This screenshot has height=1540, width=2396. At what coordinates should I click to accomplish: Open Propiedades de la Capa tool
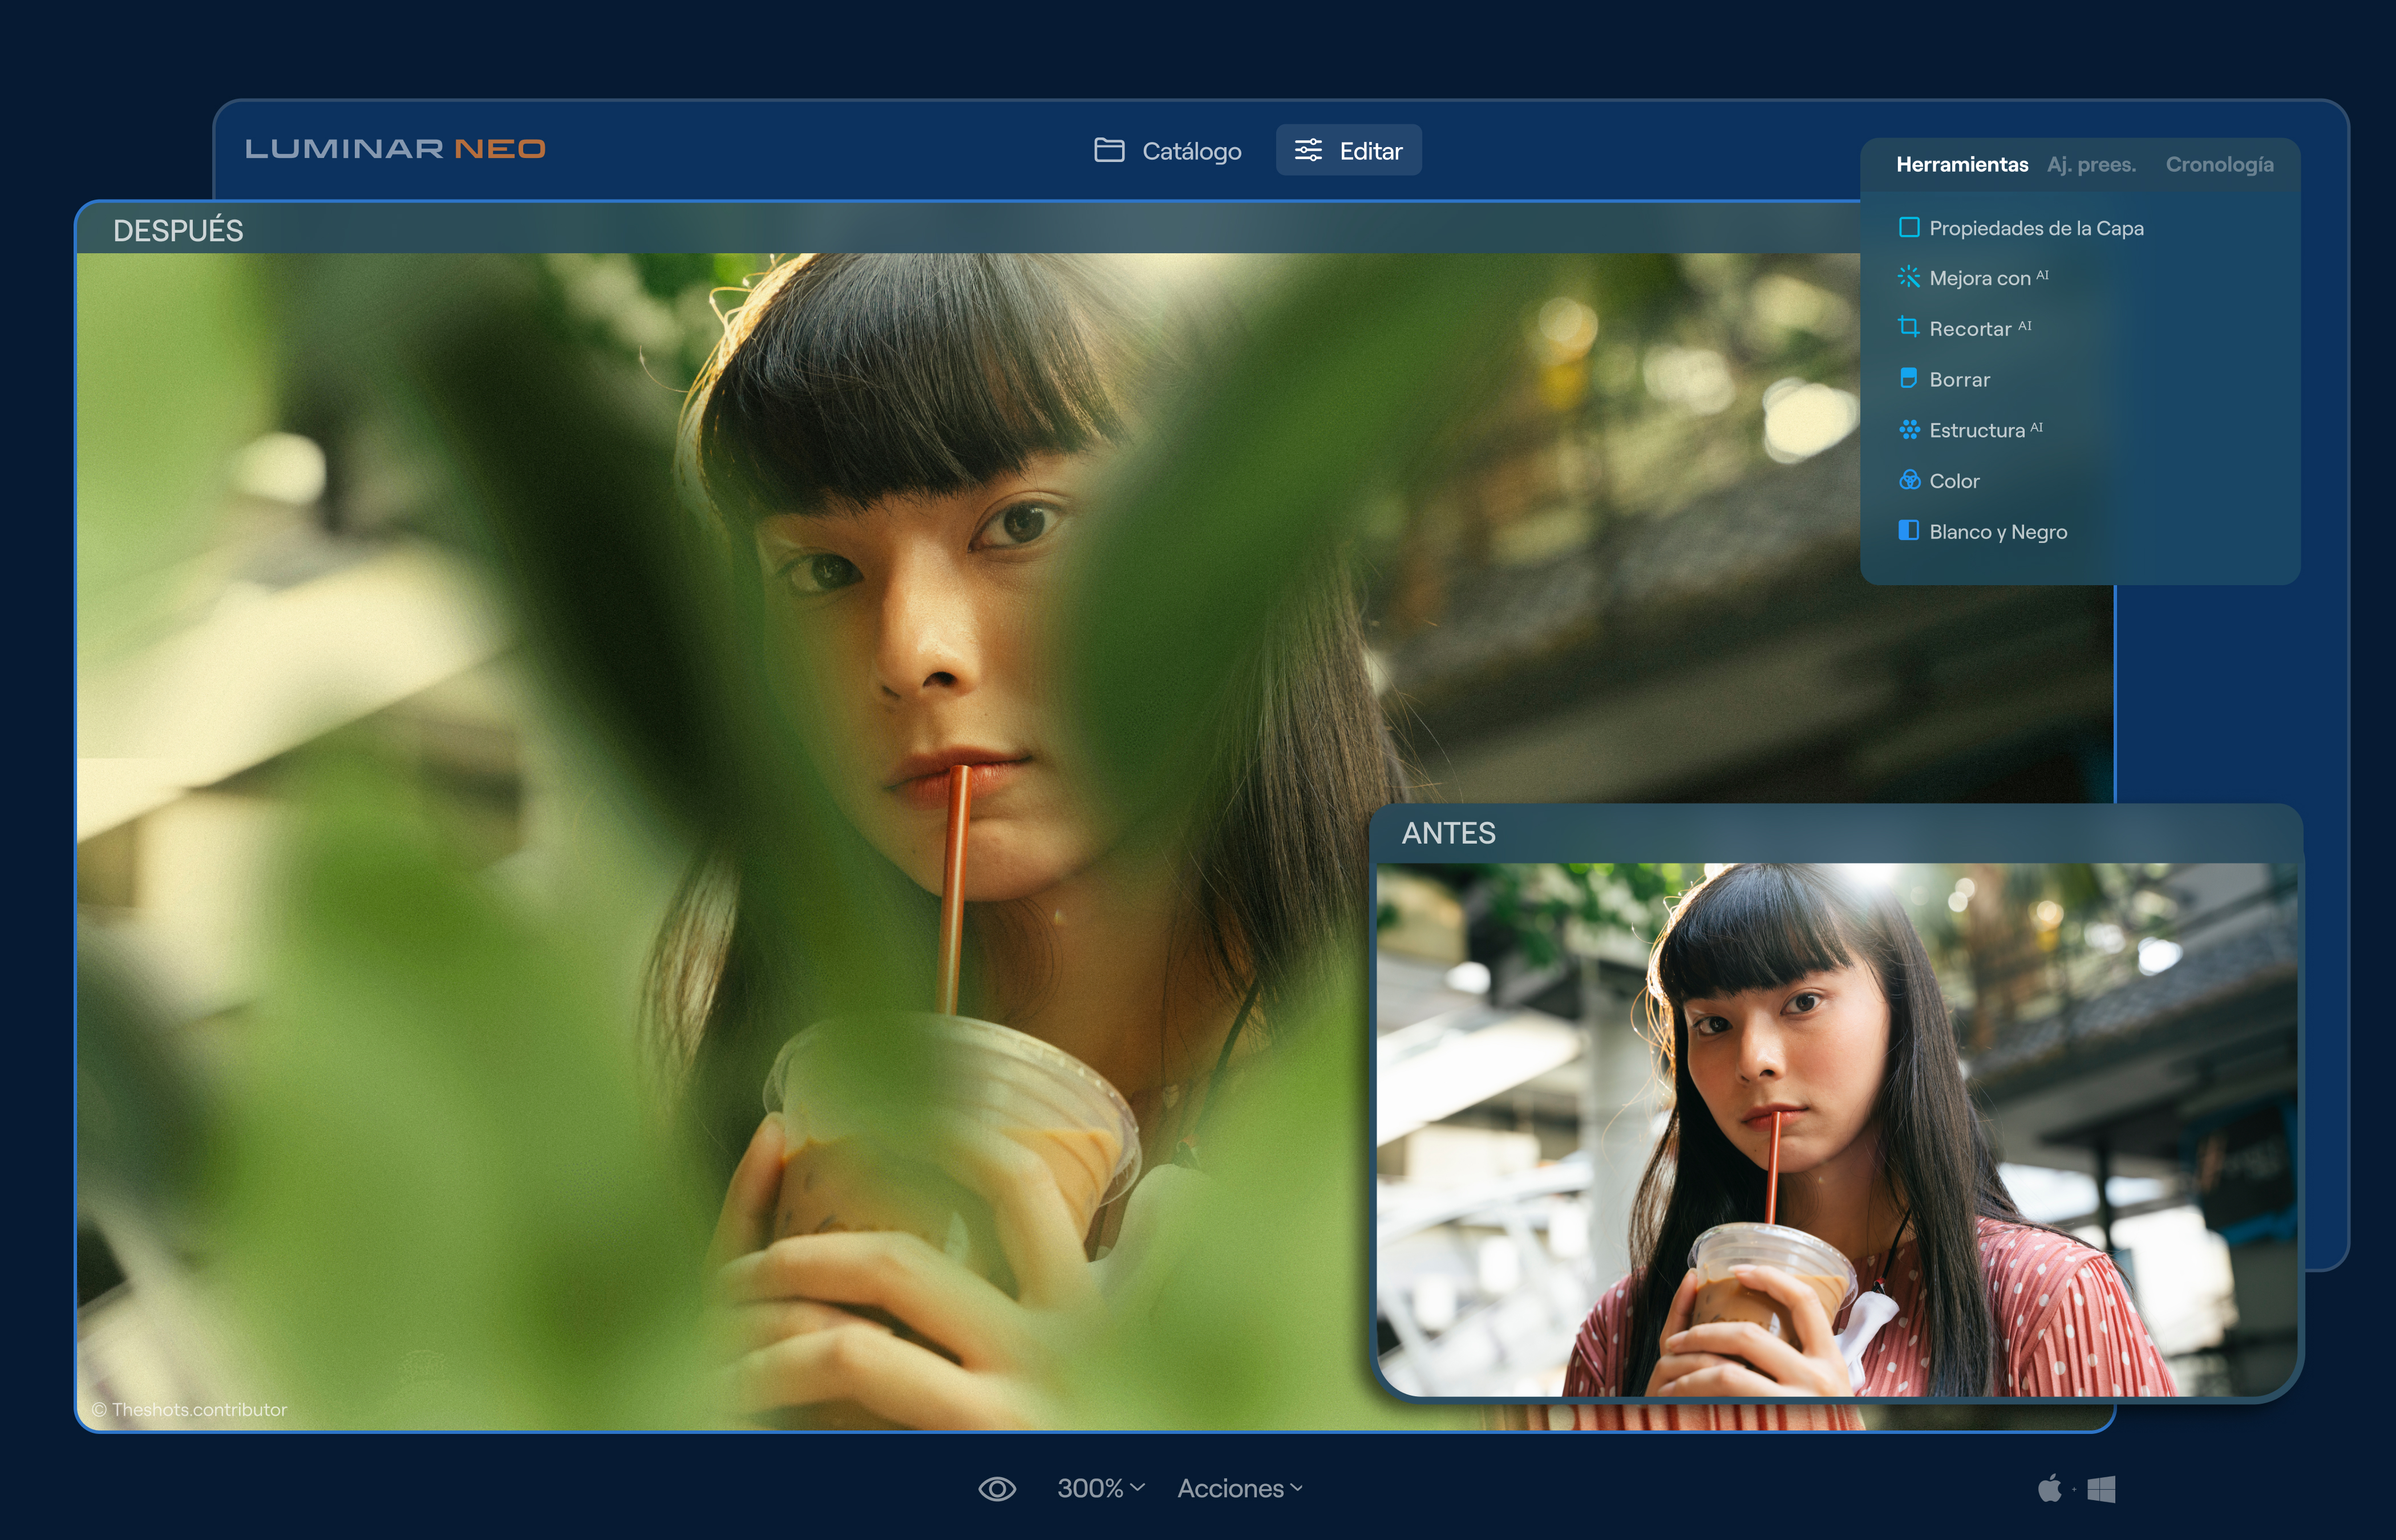click(2021, 228)
